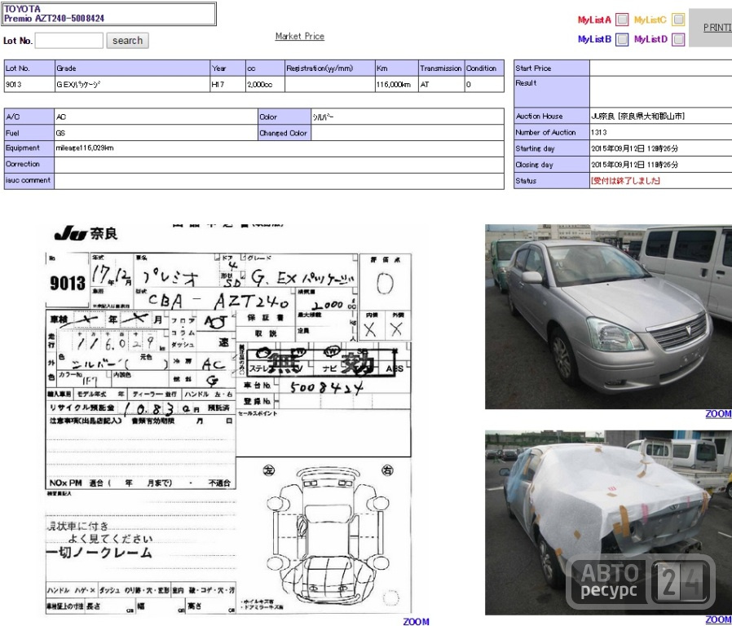Screen dimensions: 732x626
Task: Select the GS fuel value
Action: pyautogui.click(x=60, y=133)
